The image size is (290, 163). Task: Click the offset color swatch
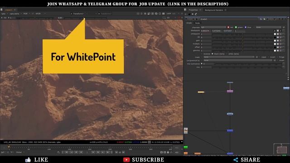275,47
